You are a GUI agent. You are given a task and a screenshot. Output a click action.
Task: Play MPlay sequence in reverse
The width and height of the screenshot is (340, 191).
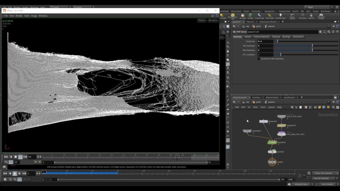point(11,157)
